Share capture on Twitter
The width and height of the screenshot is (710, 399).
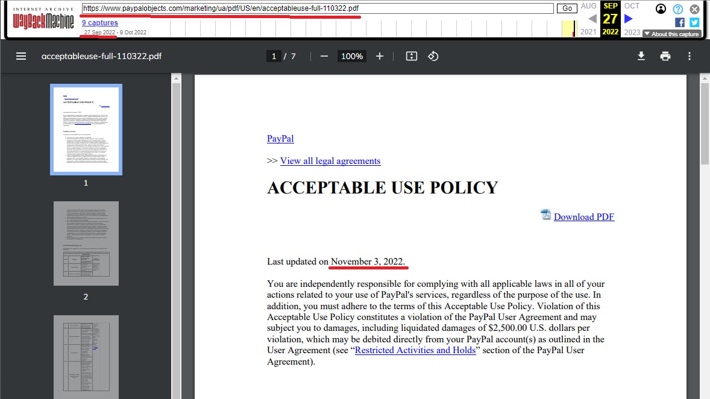point(694,22)
